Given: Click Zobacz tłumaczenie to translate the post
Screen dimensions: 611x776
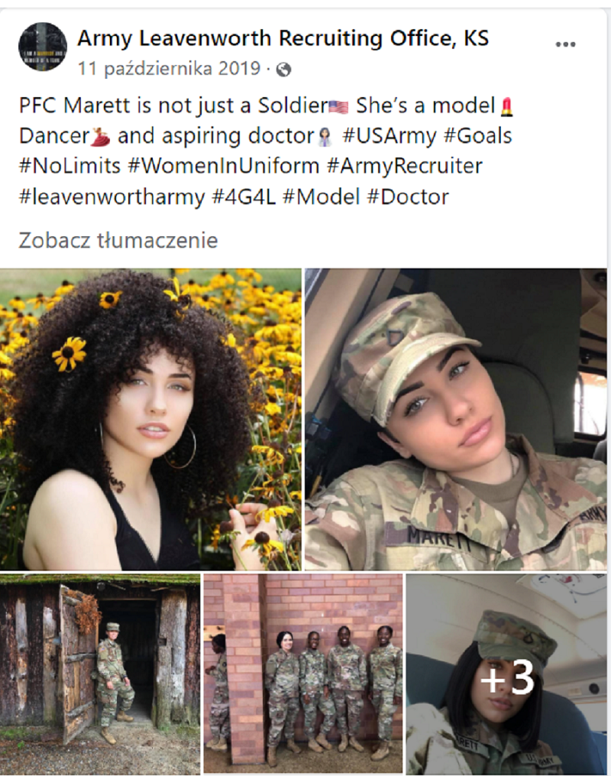Looking at the screenshot, I should pyautogui.click(x=118, y=241).
